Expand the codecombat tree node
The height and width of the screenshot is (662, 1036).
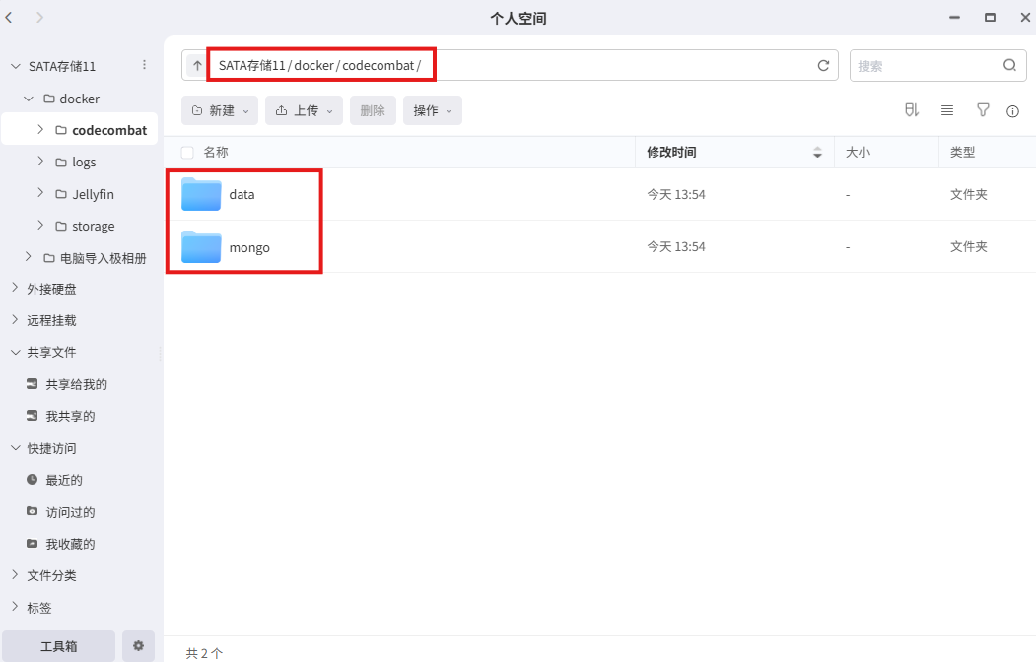[40, 129]
